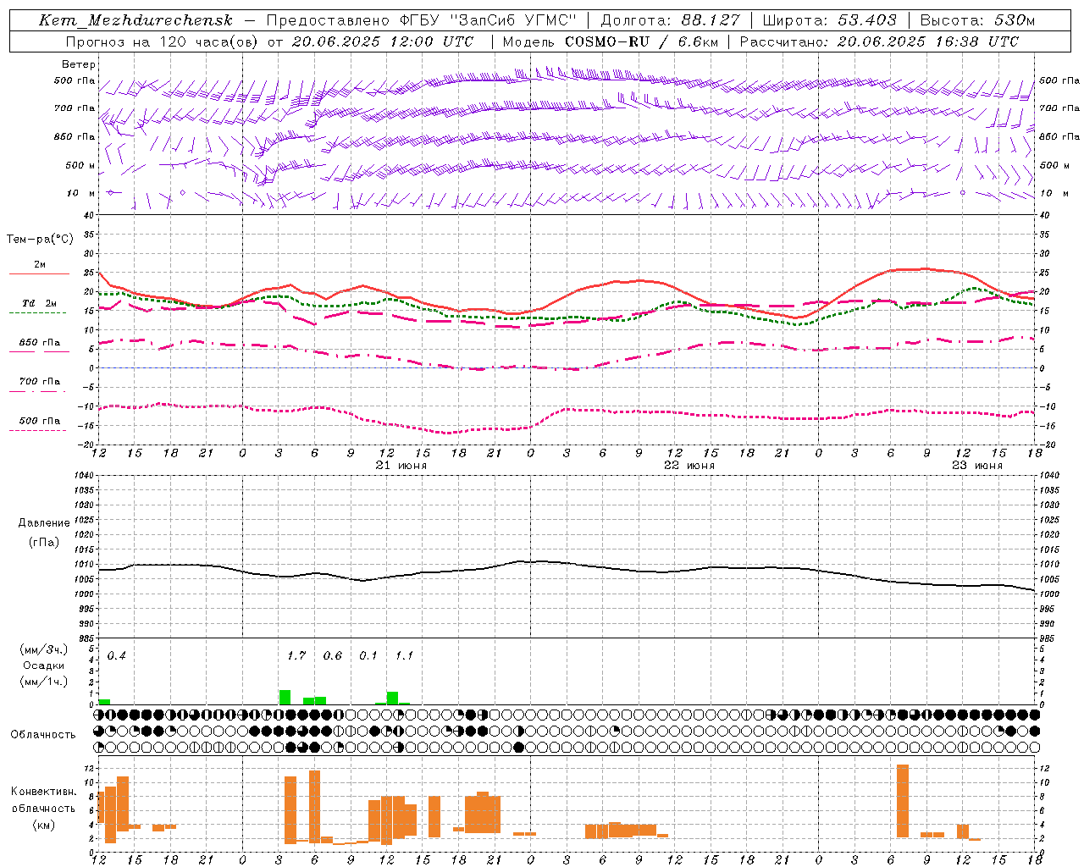Viewport: 1084px width, 867px height.
Task: Click the "700 гПа" label in the temperature legend
Action: tap(40, 382)
